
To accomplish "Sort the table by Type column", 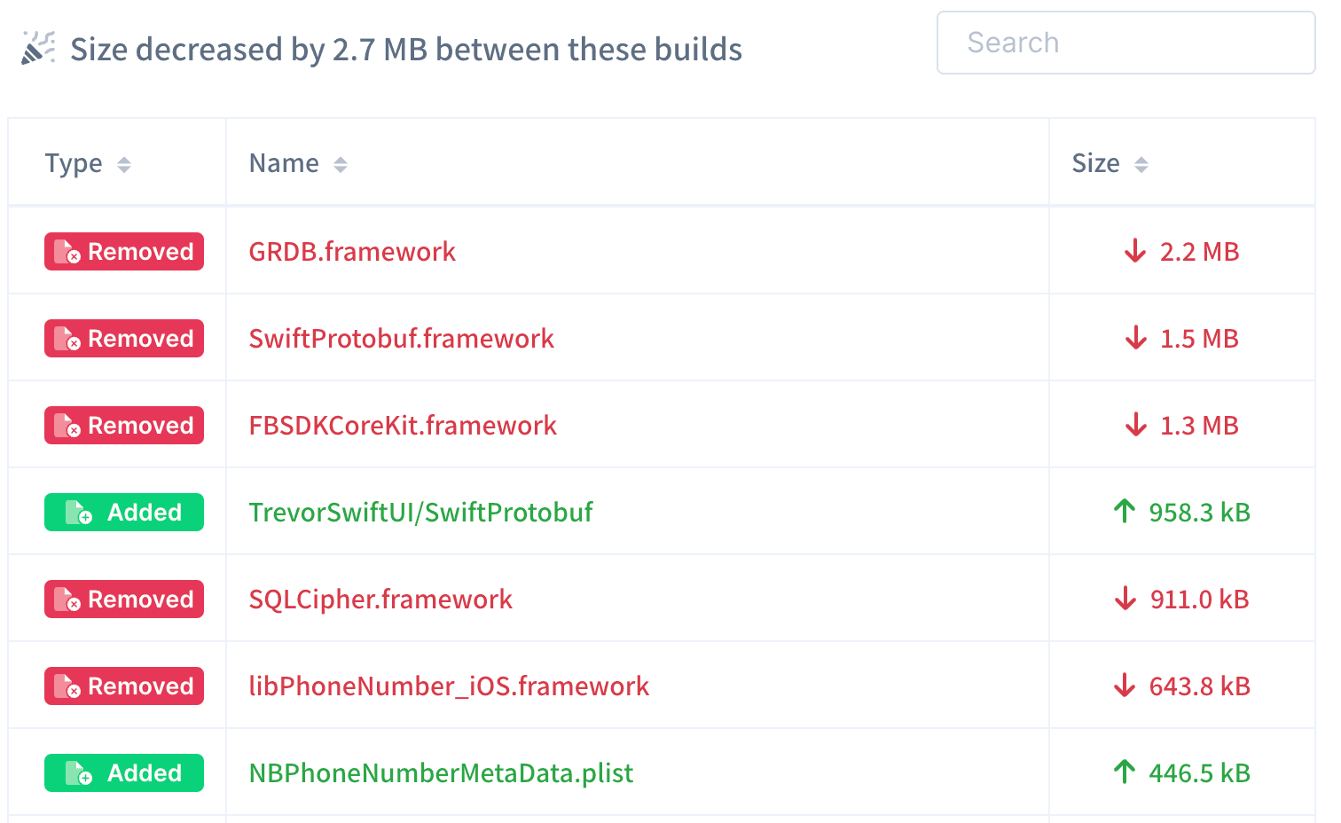I will pos(124,163).
